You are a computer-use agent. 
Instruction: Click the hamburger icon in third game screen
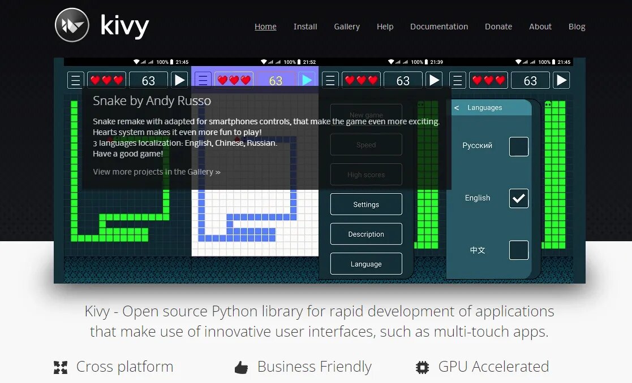click(x=330, y=80)
